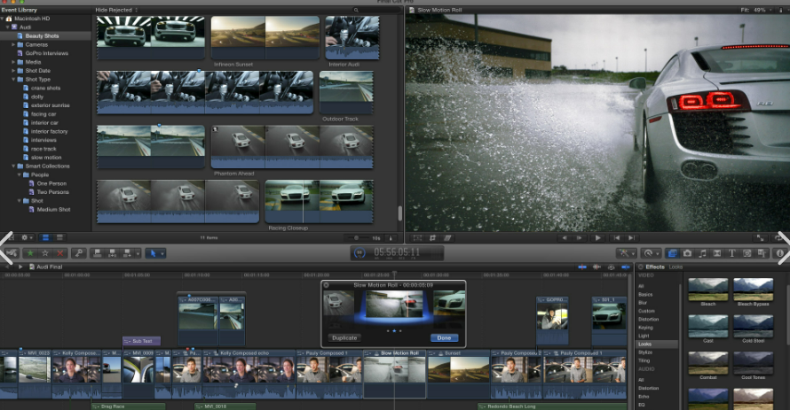Open the Themes Browser icon
Image resolution: width=790 pixels, height=410 pixels.
coord(762,253)
